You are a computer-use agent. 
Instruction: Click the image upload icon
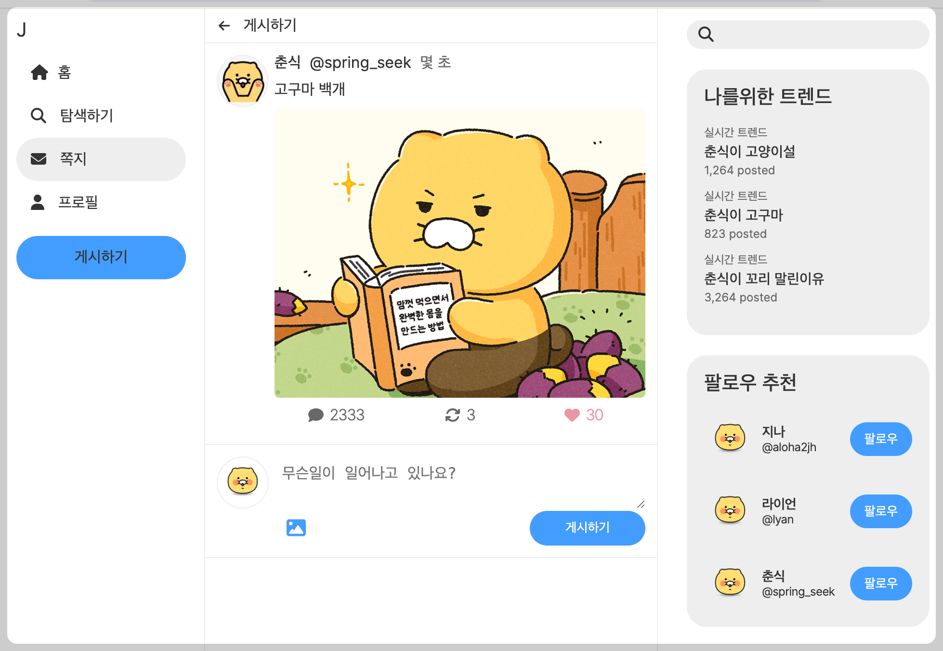pos(296,528)
